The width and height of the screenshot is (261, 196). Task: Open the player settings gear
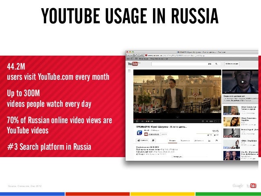207,121
